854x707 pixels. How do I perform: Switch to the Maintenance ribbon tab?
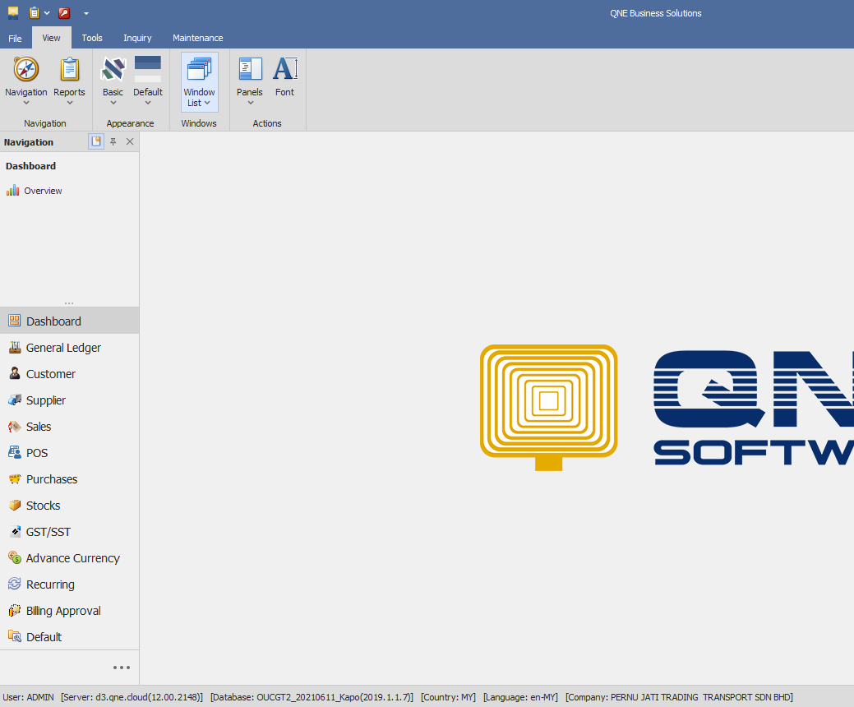[198, 38]
